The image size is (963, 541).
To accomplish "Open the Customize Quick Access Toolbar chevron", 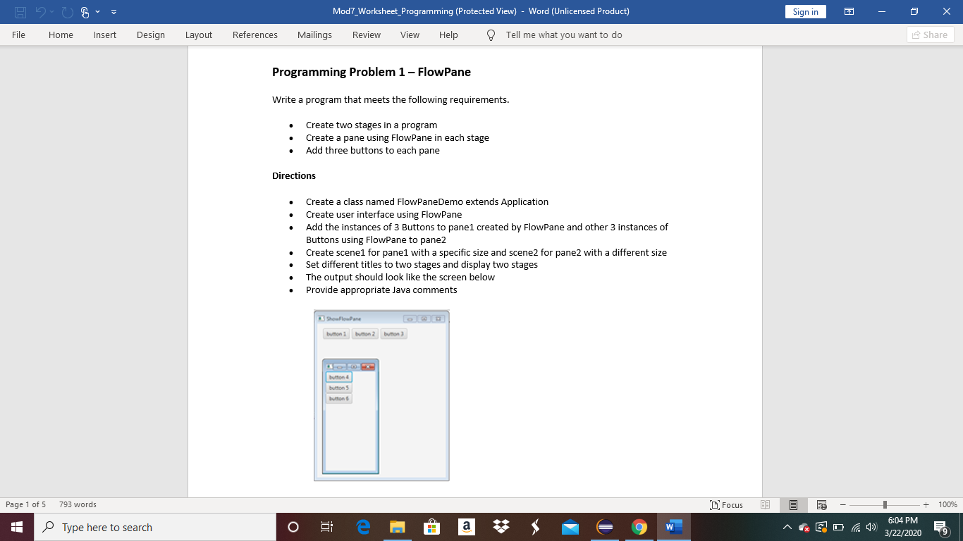I will pos(114,11).
